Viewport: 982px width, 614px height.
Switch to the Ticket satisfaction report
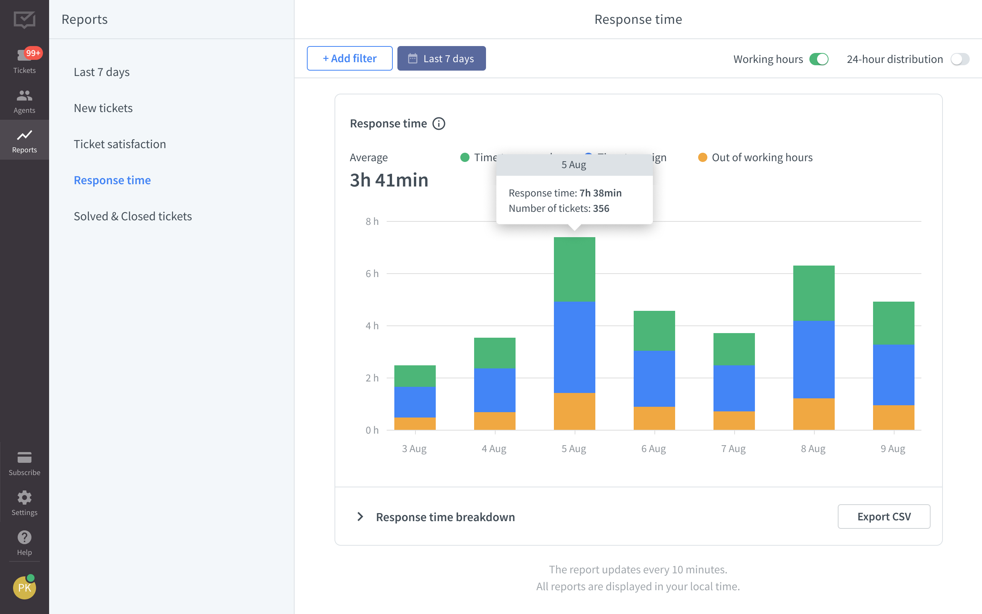(x=120, y=144)
